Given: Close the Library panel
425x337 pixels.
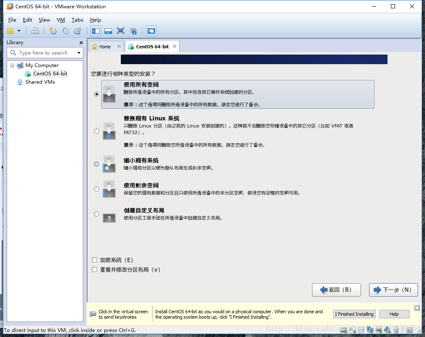Looking at the screenshot, I should click(81, 42).
